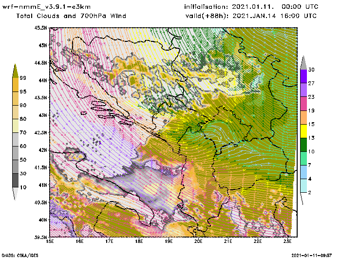The height and width of the screenshot is (258, 341).
Task: Click the '16E' longitude label
Action: [79, 241]
